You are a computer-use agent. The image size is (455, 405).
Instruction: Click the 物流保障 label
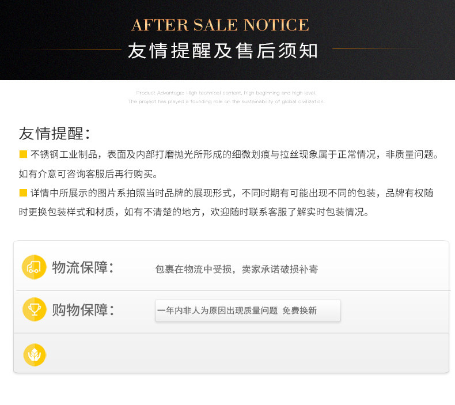(82, 267)
